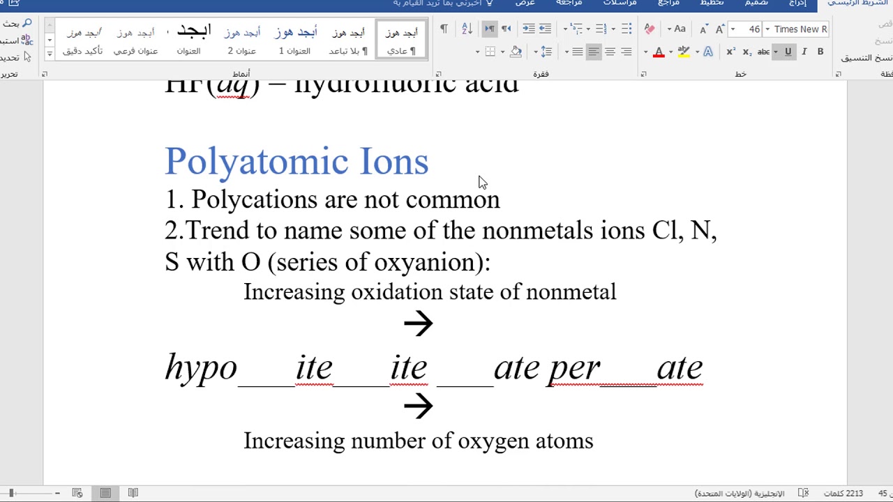893x502 pixels.
Task: Click the decrease indent icon
Action: (546, 29)
